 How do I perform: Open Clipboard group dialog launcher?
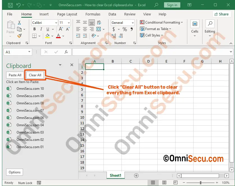coord(27,43)
